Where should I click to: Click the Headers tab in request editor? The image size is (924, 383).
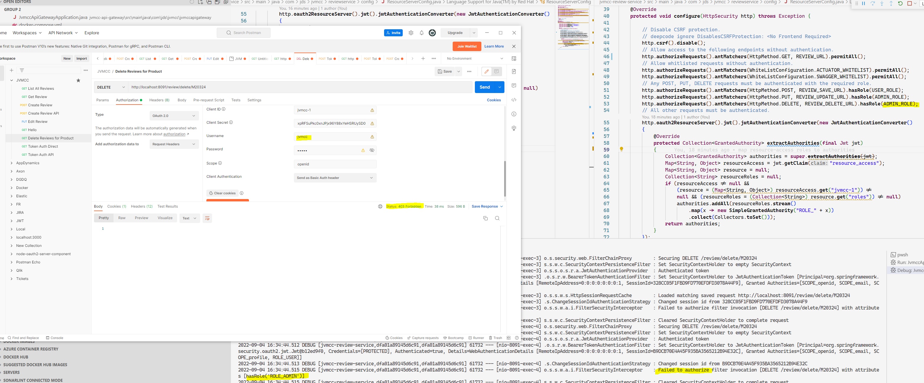[159, 100]
